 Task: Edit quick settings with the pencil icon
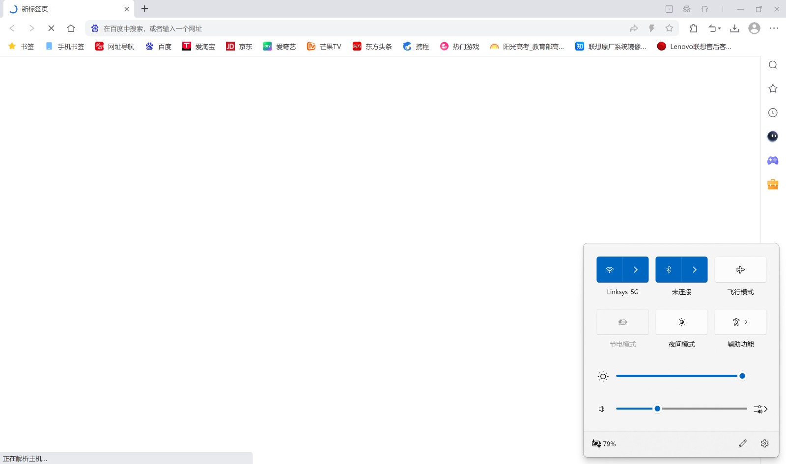742,443
